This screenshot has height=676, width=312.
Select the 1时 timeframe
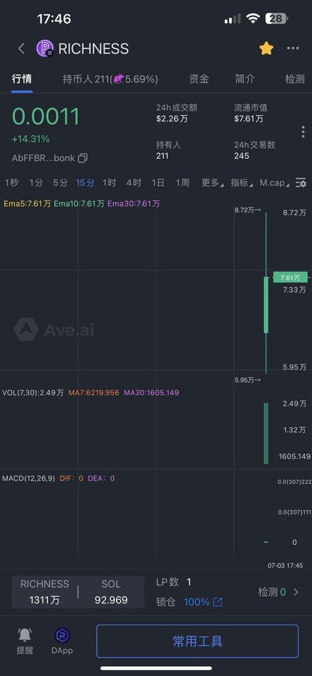(x=109, y=183)
